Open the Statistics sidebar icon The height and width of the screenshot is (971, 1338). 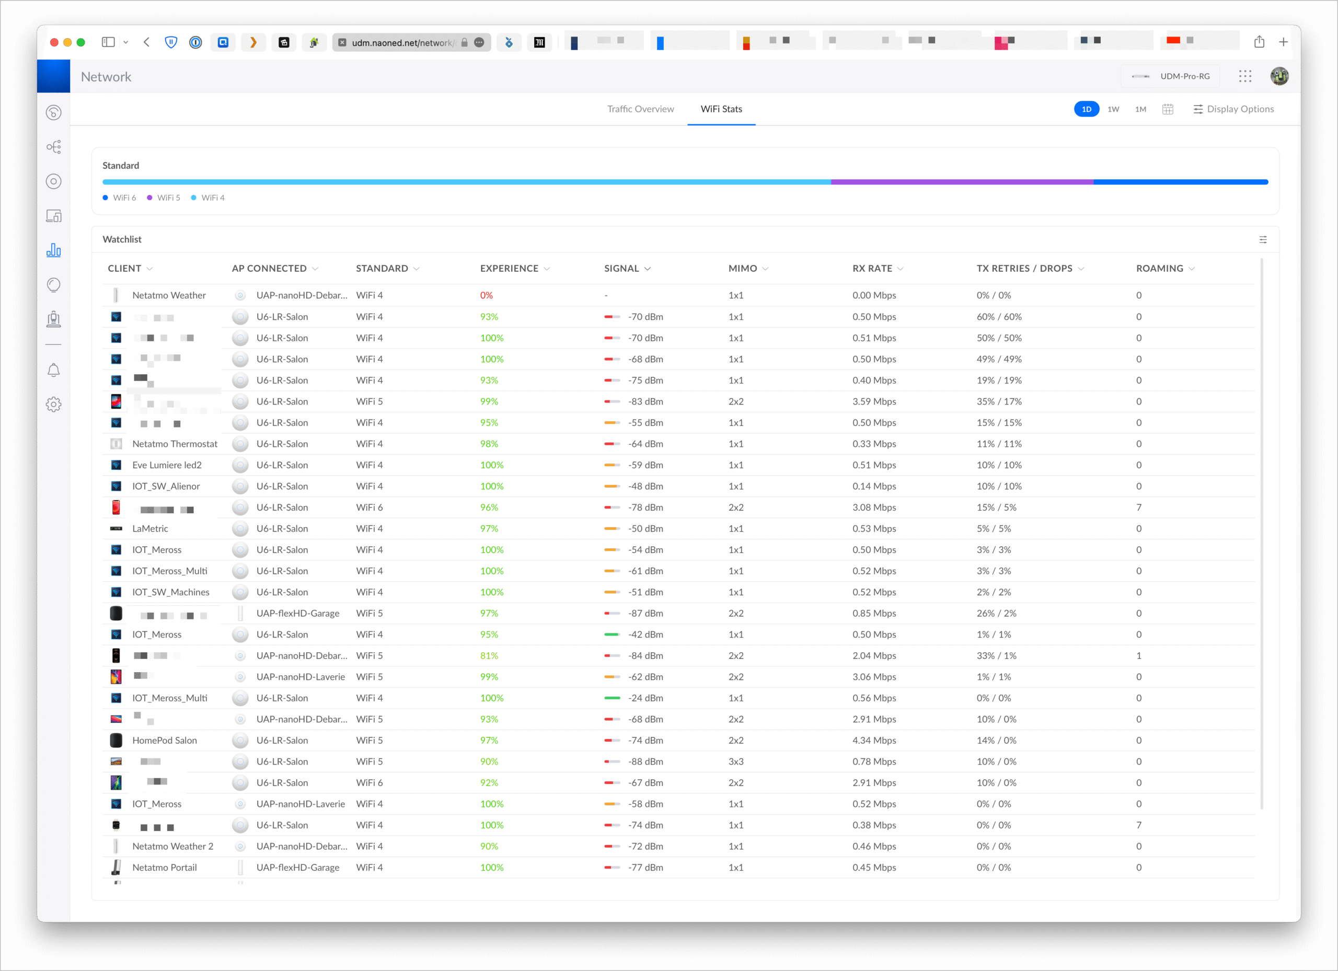pos(54,251)
